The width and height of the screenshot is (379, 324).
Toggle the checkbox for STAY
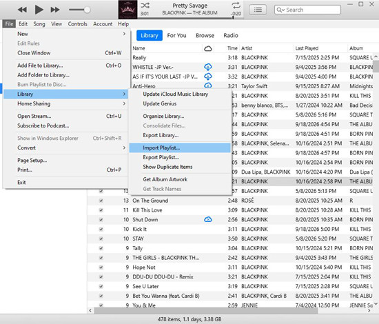(x=101, y=239)
